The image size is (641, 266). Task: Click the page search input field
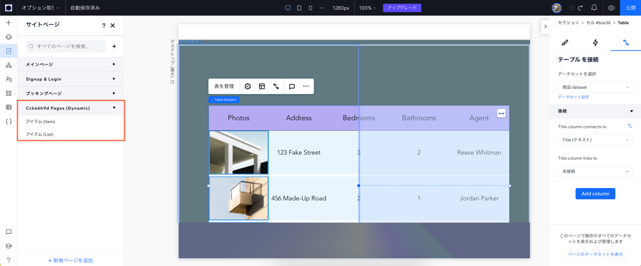pos(66,47)
